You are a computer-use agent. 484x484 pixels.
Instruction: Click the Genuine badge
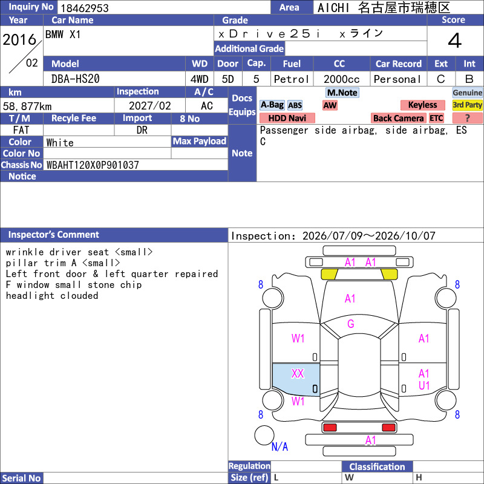[x=467, y=93]
